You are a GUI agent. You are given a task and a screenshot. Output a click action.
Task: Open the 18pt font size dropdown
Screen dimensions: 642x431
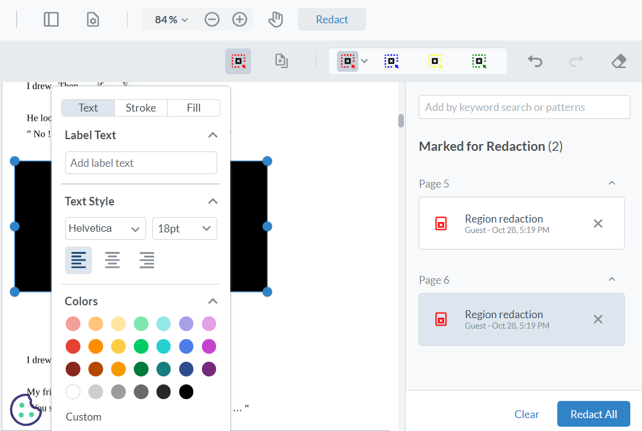coord(184,228)
